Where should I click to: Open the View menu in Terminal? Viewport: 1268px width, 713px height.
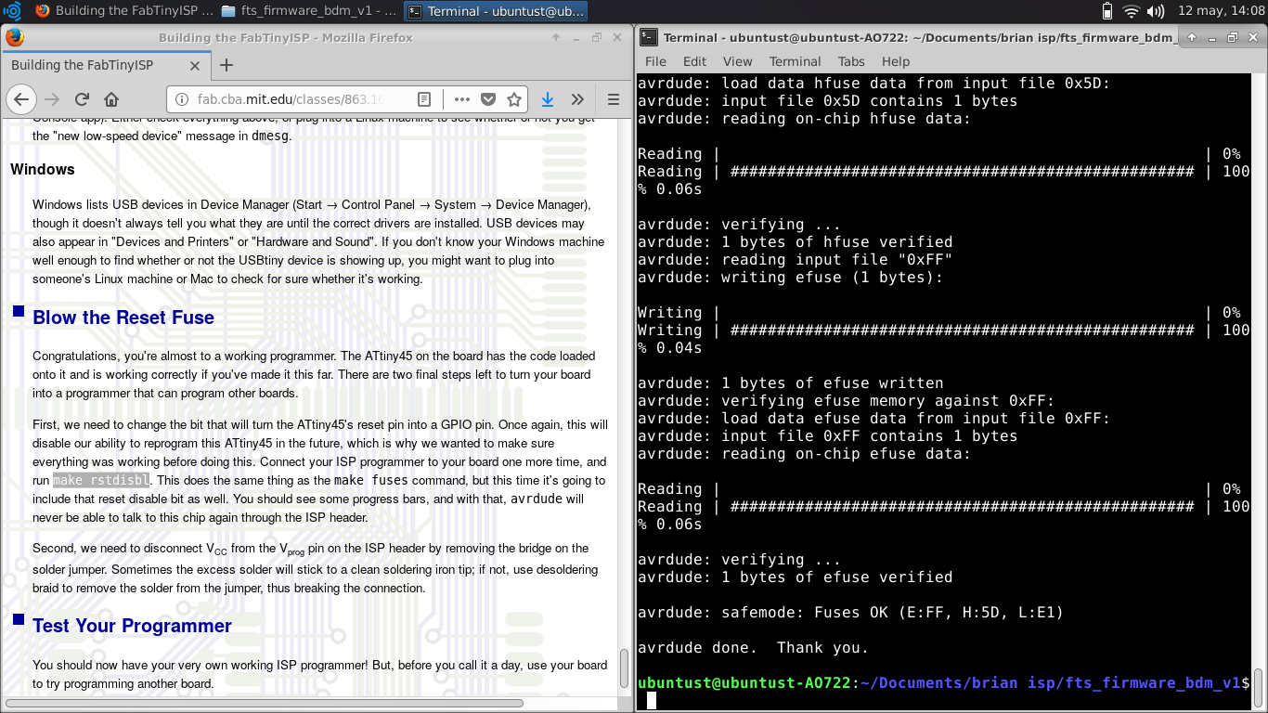click(x=737, y=61)
